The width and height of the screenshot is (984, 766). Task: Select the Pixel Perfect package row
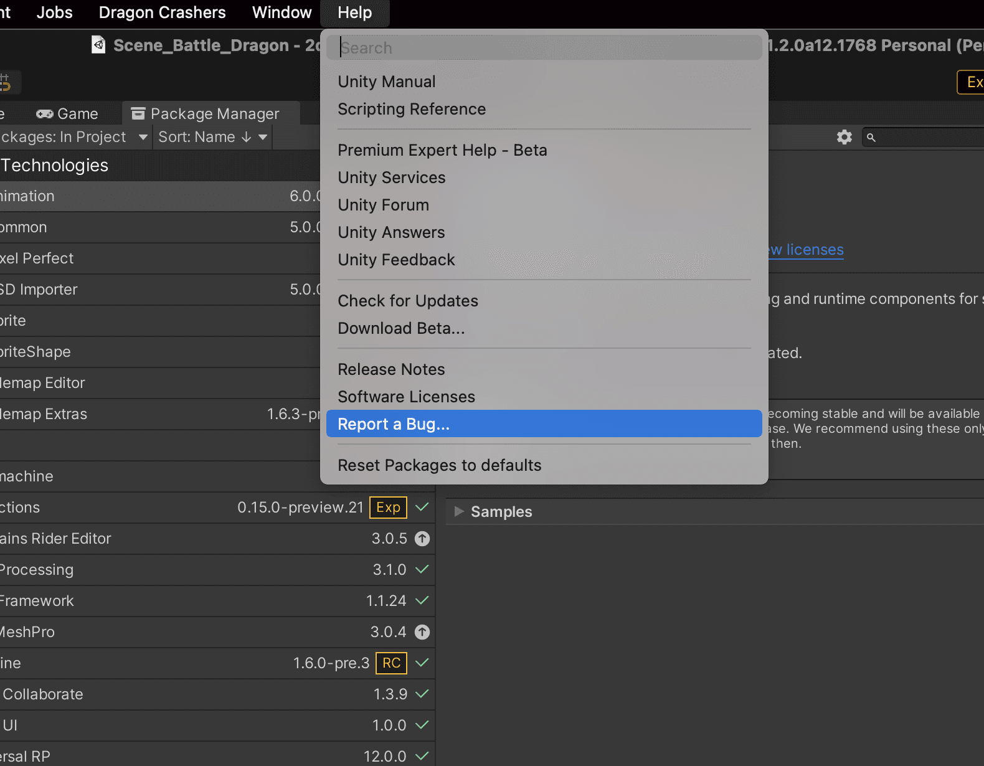160,258
